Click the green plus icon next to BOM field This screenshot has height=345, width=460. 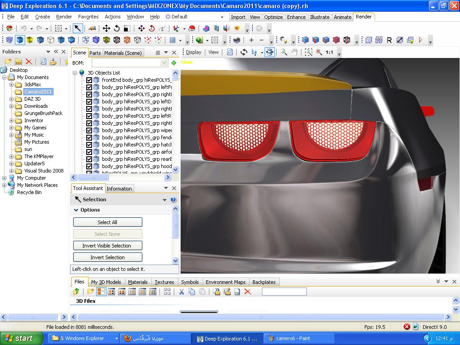174,63
